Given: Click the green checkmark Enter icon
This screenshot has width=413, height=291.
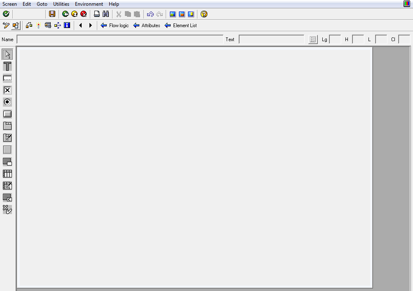Looking at the screenshot, I should (6, 14).
